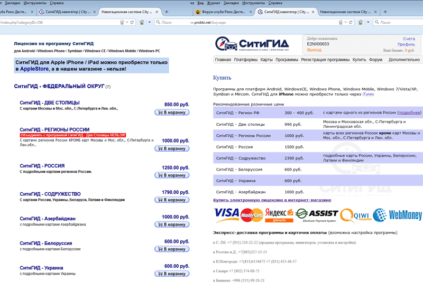Close the 'Форум клуба Рено Дасте' tab in right window
The width and height of the screenshot is (423, 290).
point(251,12)
